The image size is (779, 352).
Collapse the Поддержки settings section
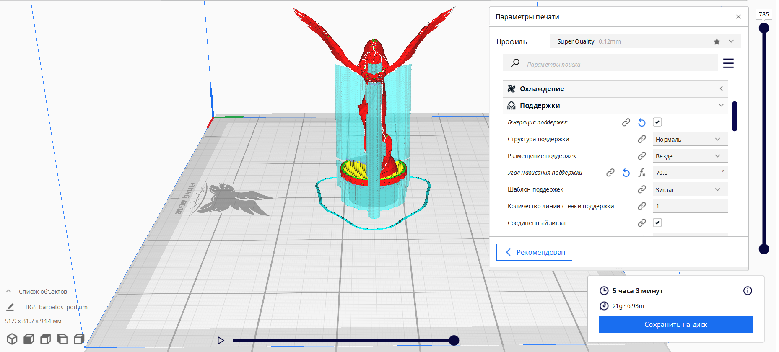point(615,106)
